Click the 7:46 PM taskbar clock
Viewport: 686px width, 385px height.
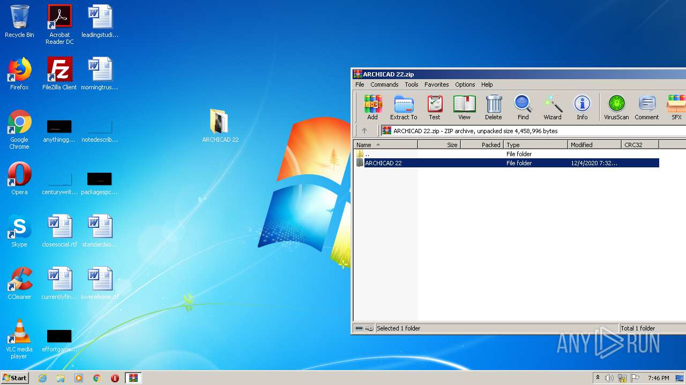pos(658,378)
